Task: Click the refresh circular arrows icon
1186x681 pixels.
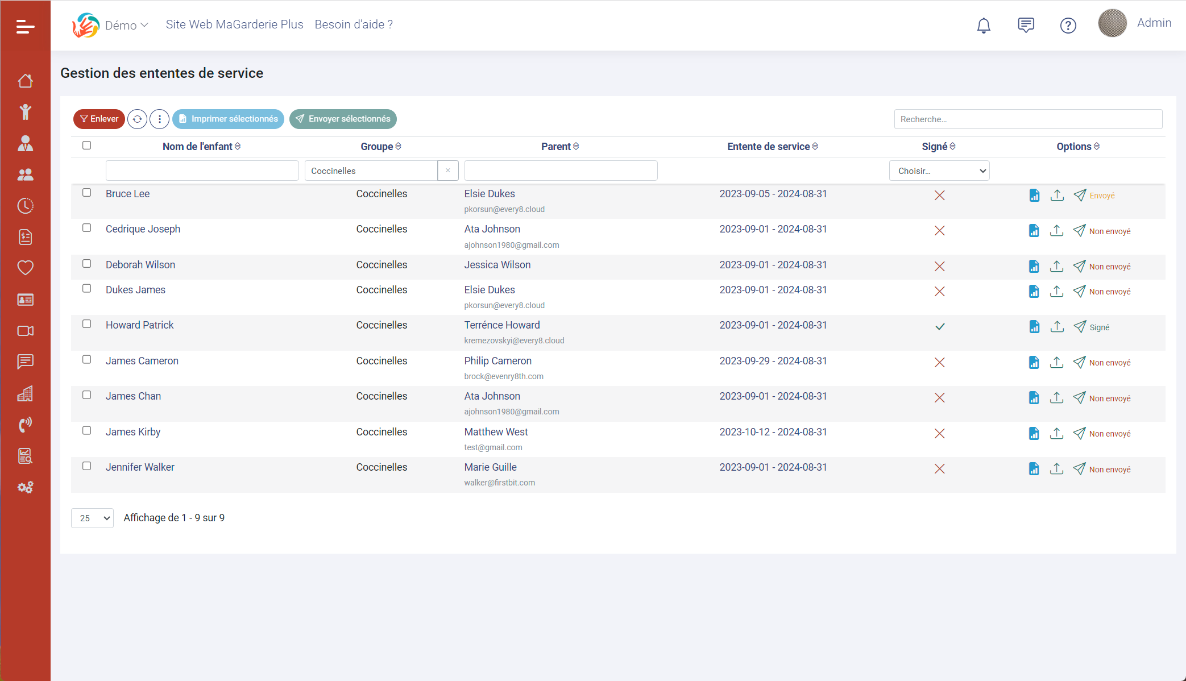Action: point(137,119)
